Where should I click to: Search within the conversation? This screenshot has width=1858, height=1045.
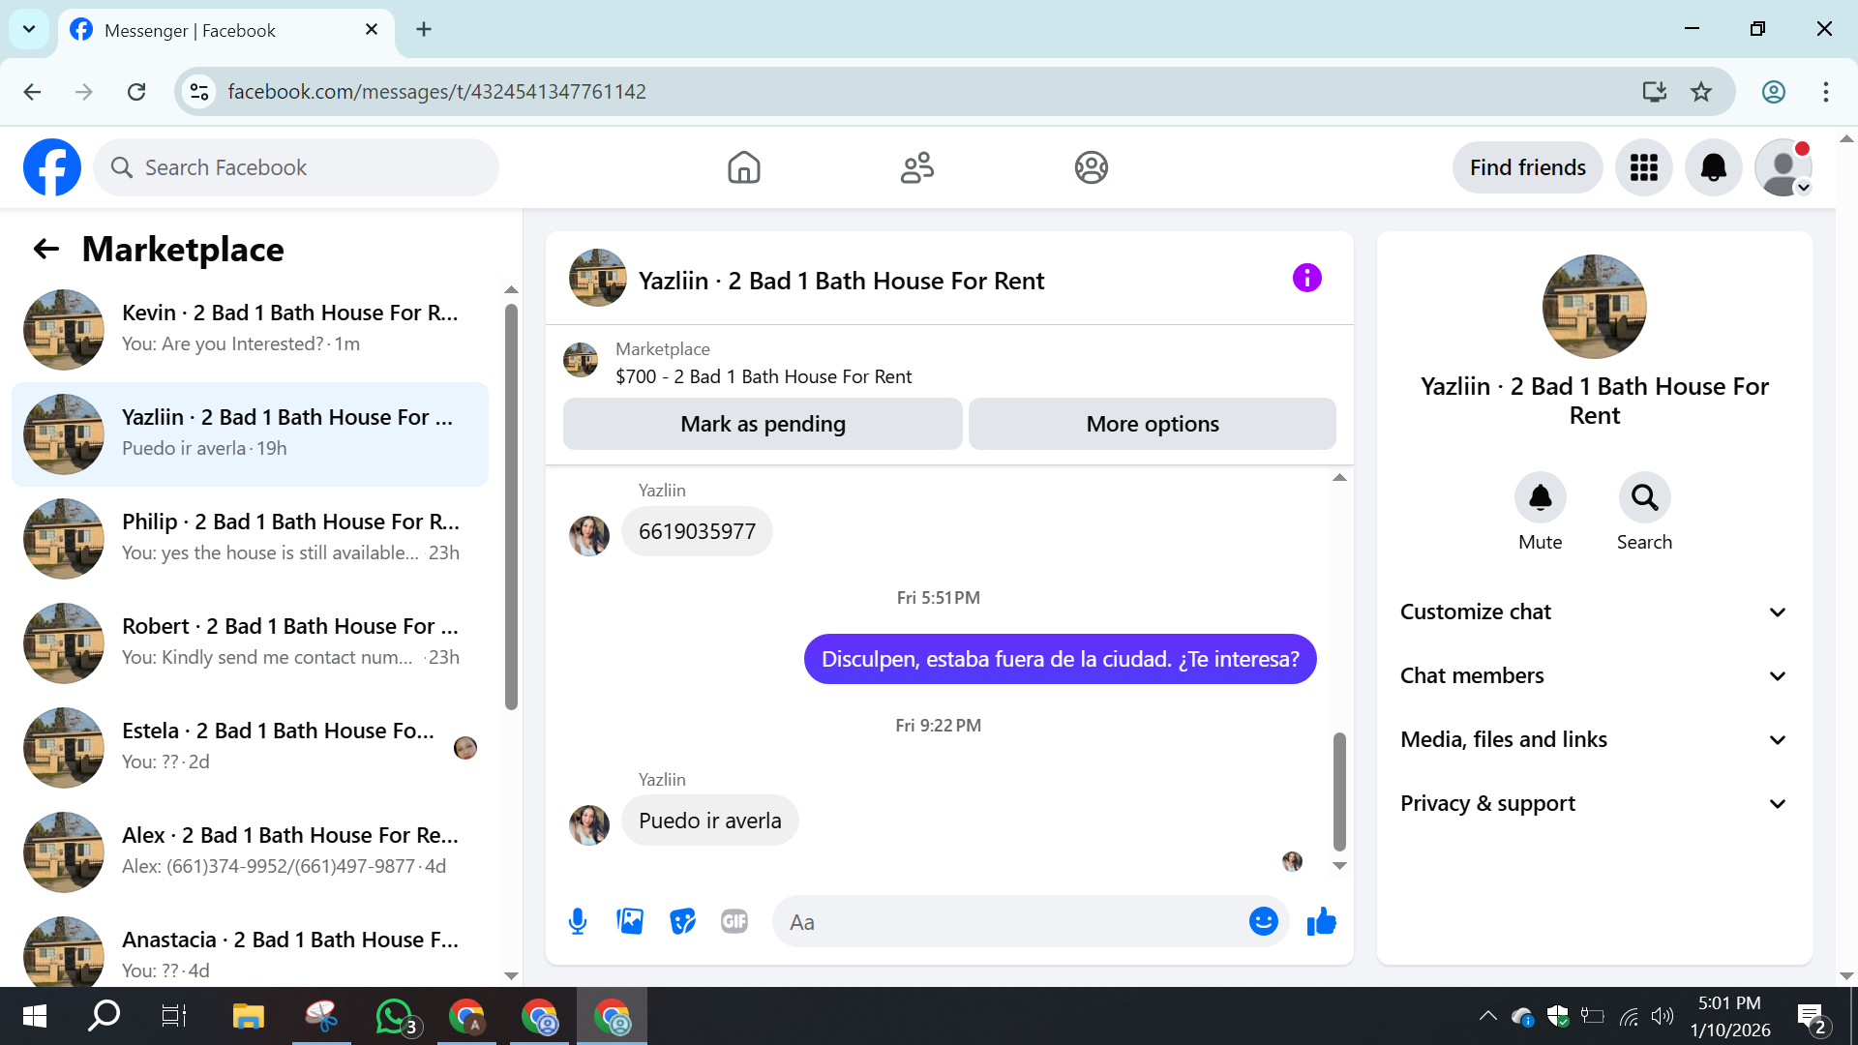[1644, 497]
